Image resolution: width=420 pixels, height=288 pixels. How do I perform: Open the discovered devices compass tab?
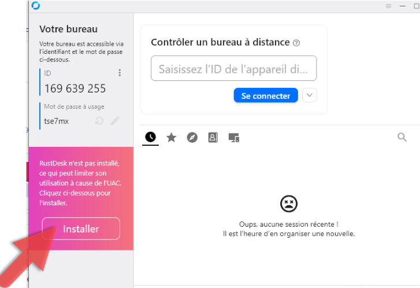pos(192,137)
